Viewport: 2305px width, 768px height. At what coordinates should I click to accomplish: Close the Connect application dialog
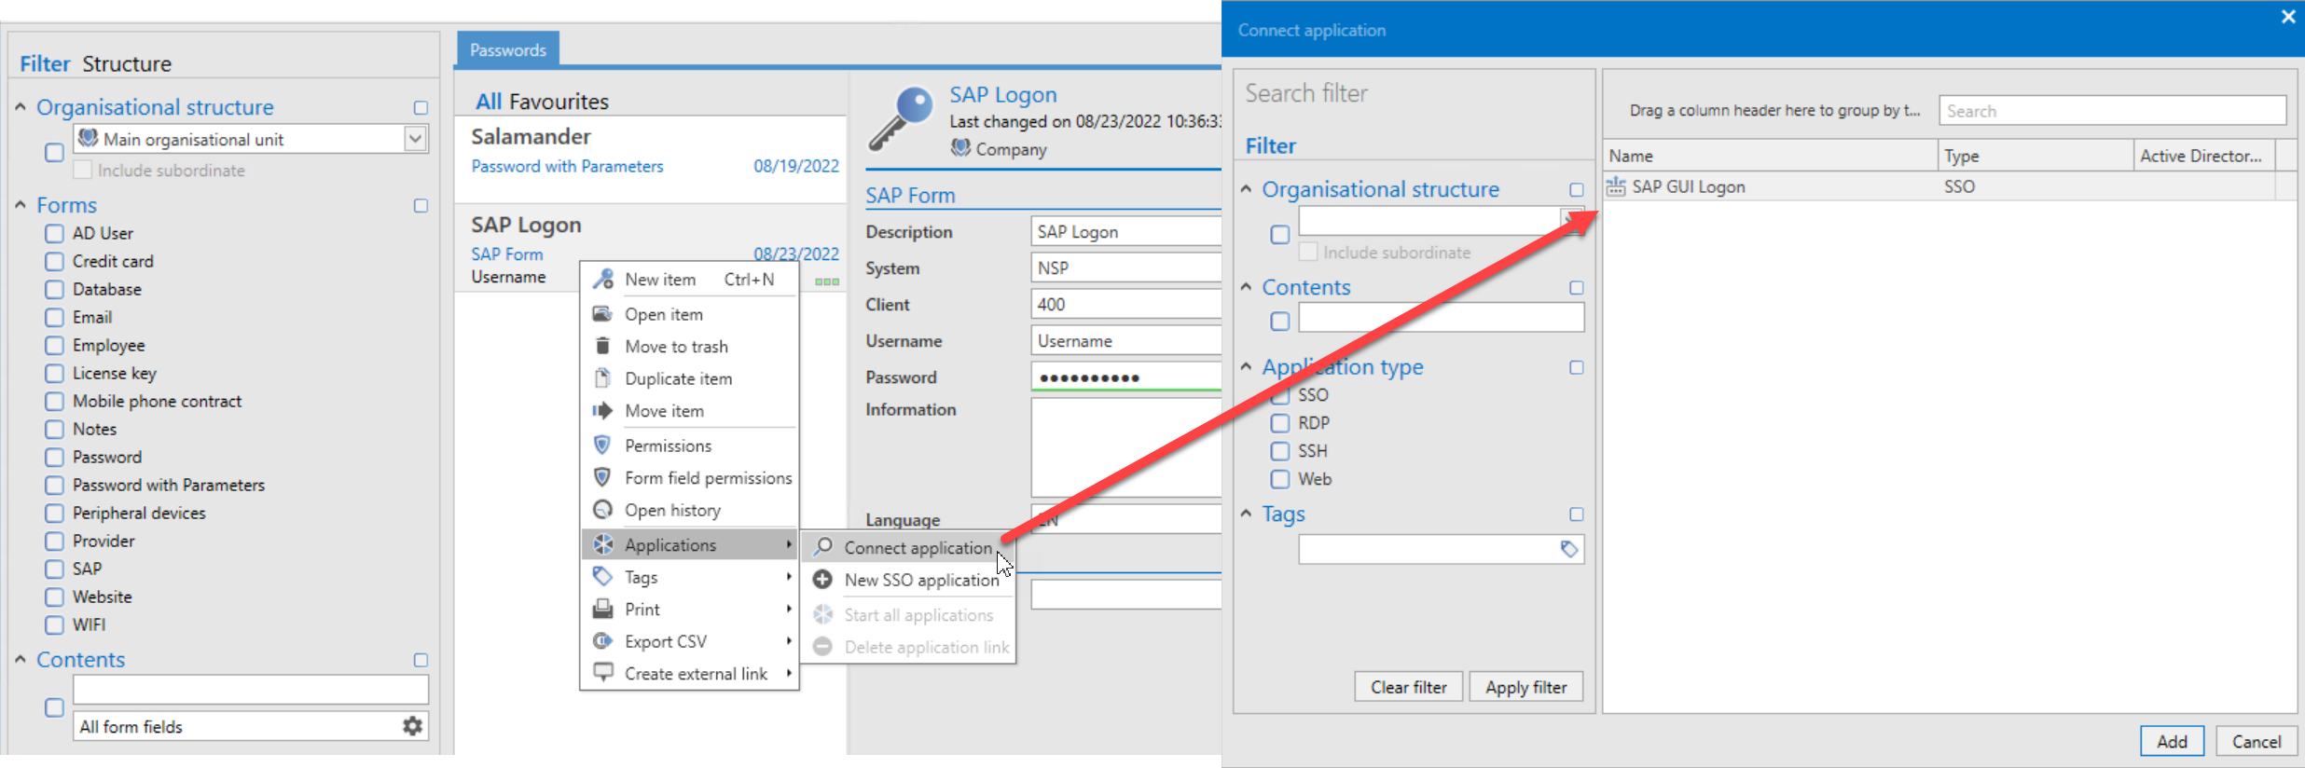coord(2287,17)
